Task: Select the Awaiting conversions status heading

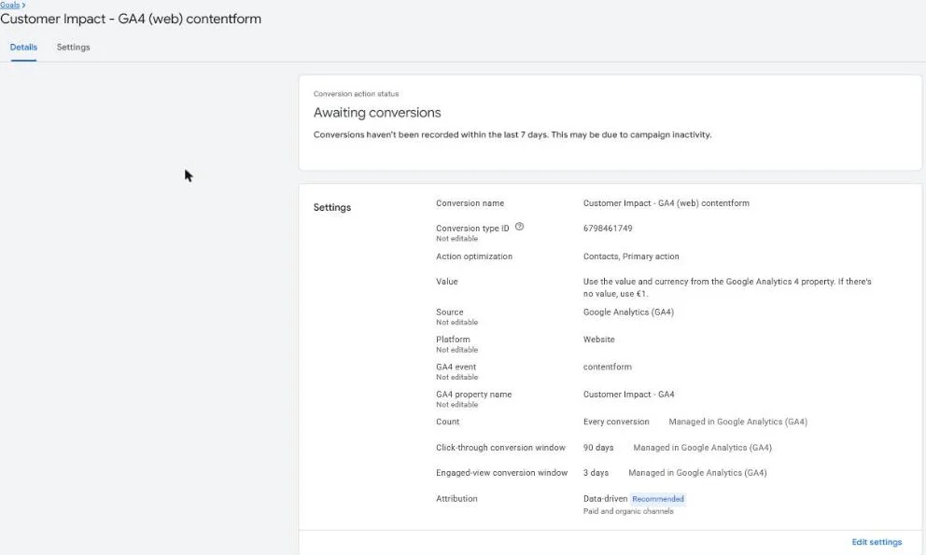Action: pyautogui.click(x=377, y=113)
